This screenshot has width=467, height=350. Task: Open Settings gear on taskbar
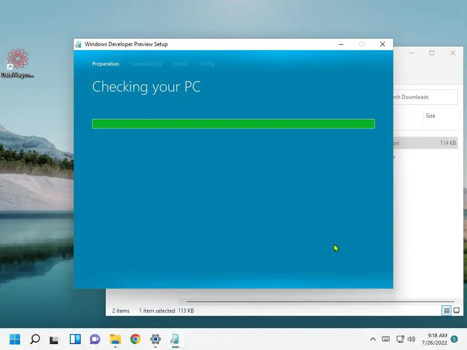click(155, 339)
